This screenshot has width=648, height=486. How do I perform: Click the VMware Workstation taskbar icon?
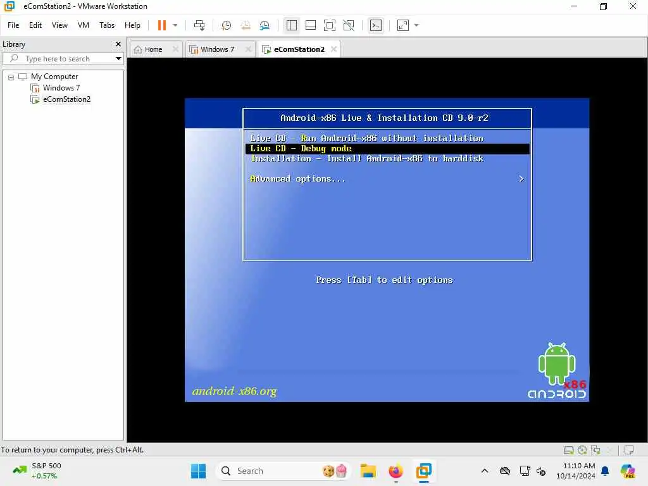click(x=423, y=471)
